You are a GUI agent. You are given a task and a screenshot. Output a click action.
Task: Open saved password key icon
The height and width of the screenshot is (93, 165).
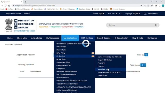click(x=142, y=6)
